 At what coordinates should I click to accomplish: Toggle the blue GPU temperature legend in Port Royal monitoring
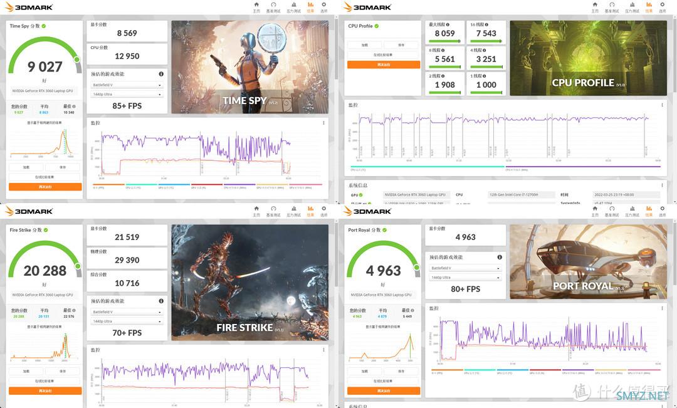513,371
